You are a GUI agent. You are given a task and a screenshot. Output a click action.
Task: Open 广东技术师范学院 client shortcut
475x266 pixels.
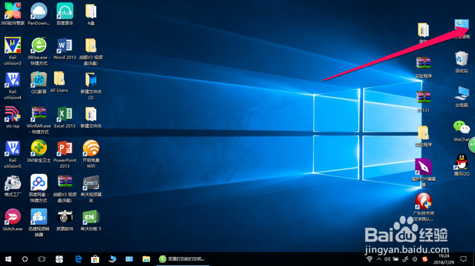[423, 201]
